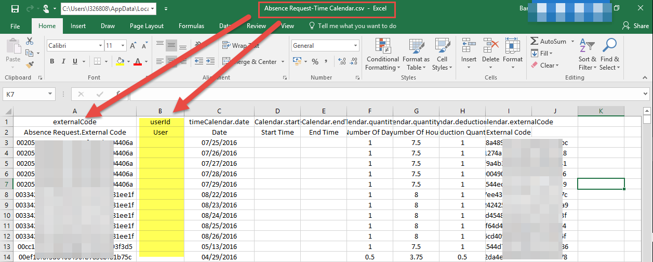Select row 7 header
Image resolution: width=653 pixels, height=262 pixels.
click(x=7, y=184)
